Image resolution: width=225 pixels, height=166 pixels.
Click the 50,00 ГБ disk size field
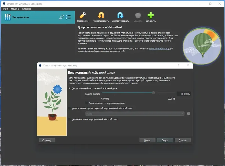pyautogui.click(x=184, y=94)
